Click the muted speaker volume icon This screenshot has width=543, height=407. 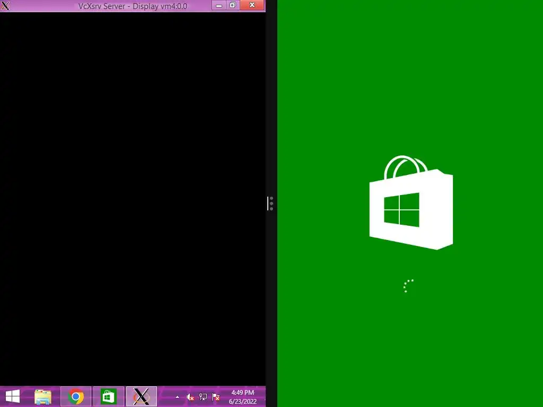[x=190, y=397]
